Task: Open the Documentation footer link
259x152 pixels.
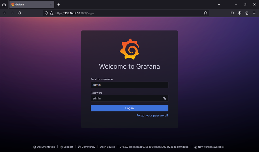Action: (44, 147)
